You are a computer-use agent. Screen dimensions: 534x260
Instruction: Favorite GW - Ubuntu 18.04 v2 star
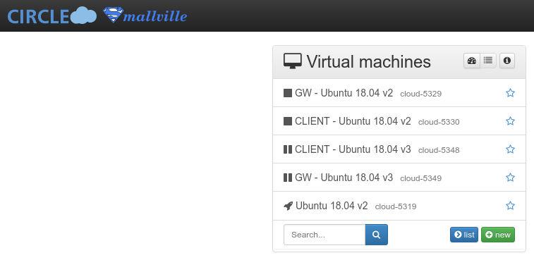pyautogui.click(x=510, y=93)
